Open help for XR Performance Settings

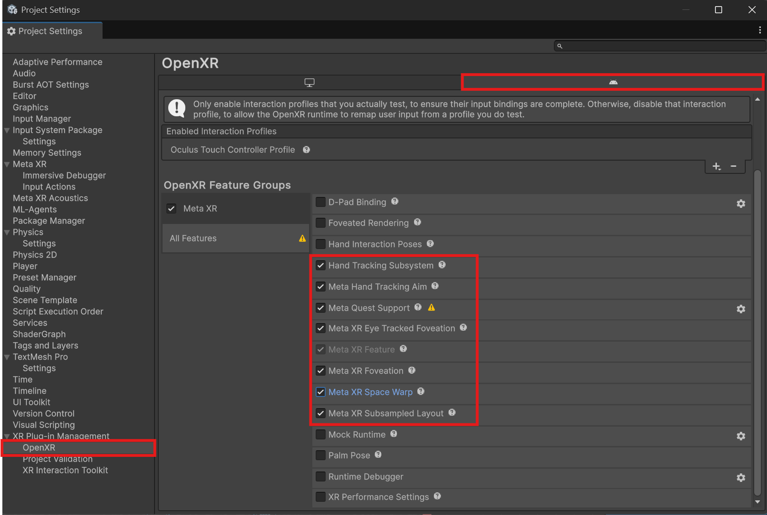[437, 496]
